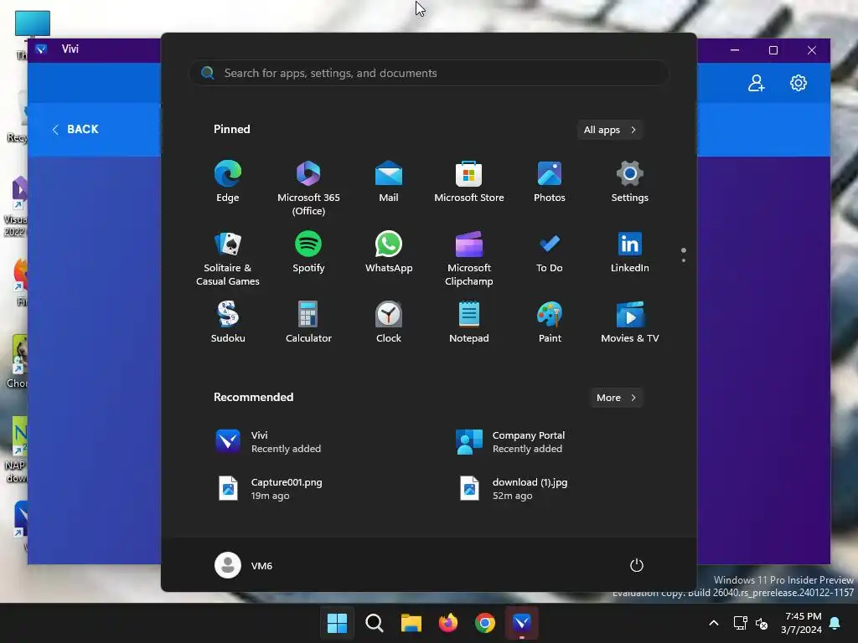Open File Explorer from taskbar
This screenshot has height=643, width=858.
point(411,623)
